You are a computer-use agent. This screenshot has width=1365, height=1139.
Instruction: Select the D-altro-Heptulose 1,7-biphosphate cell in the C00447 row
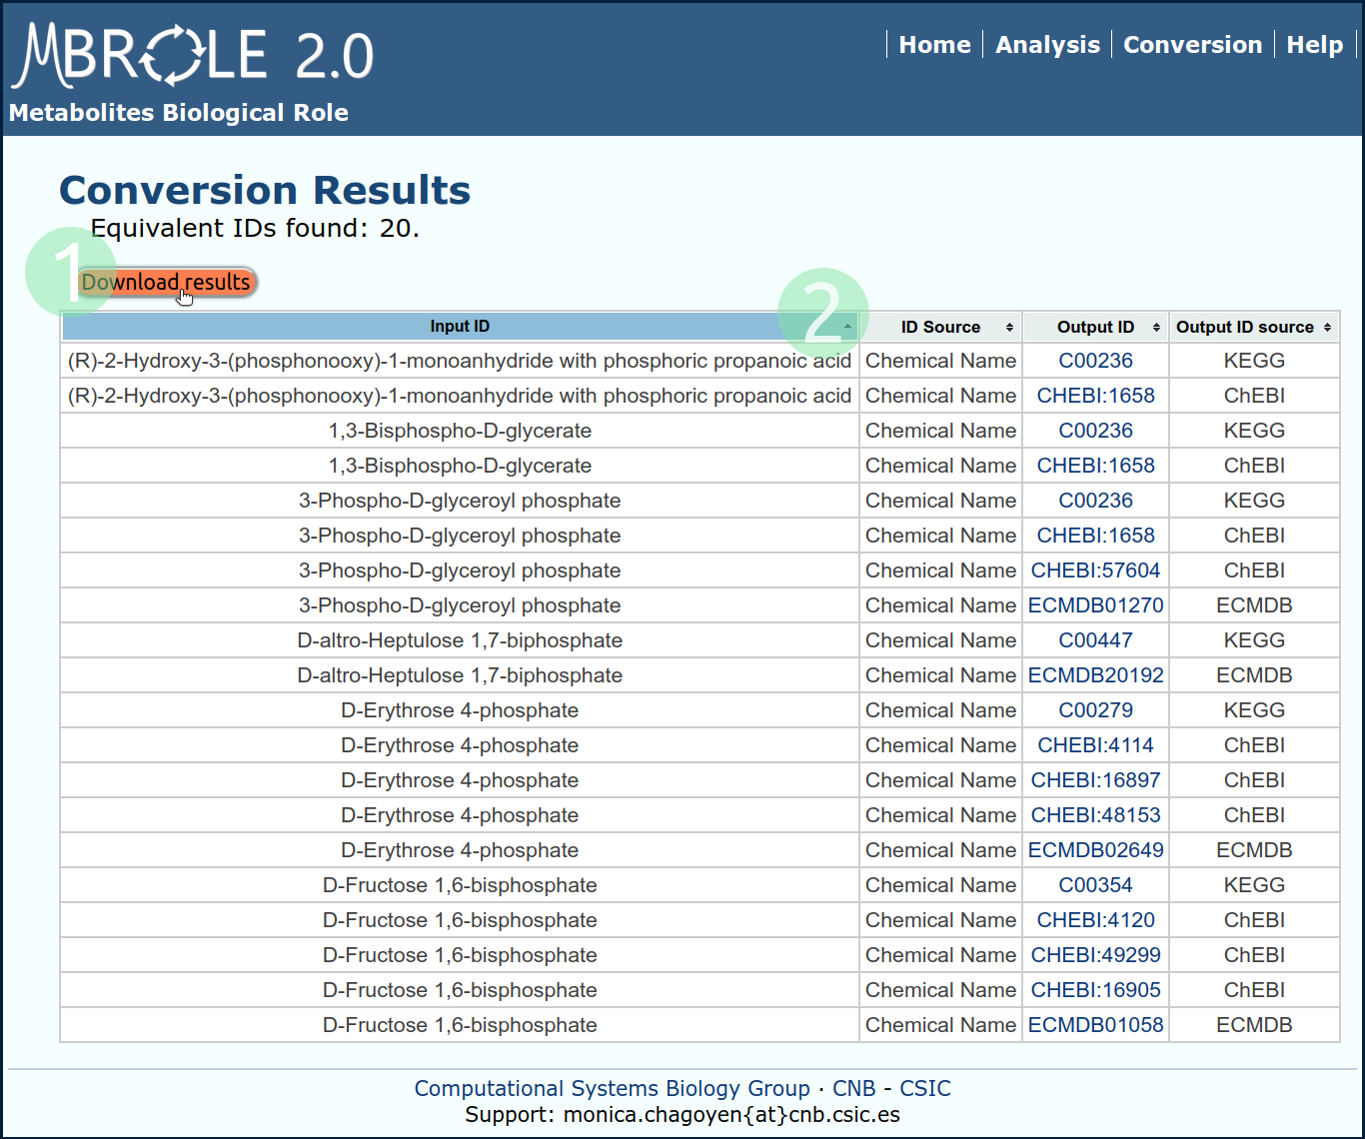click(x=460, y=640)
